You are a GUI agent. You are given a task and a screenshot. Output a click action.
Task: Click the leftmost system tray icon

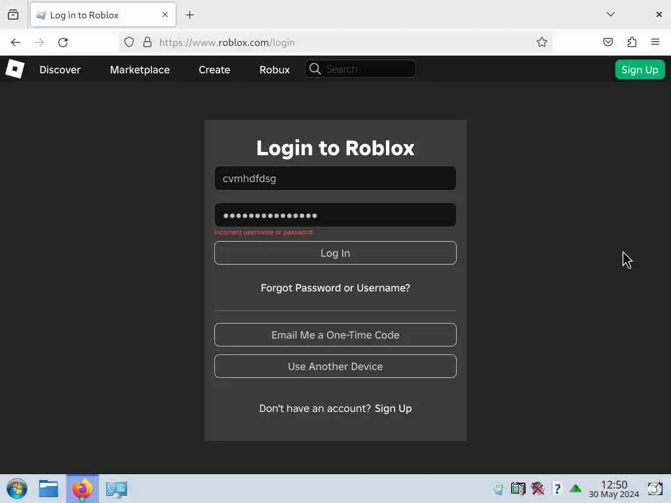coord(498,489)
